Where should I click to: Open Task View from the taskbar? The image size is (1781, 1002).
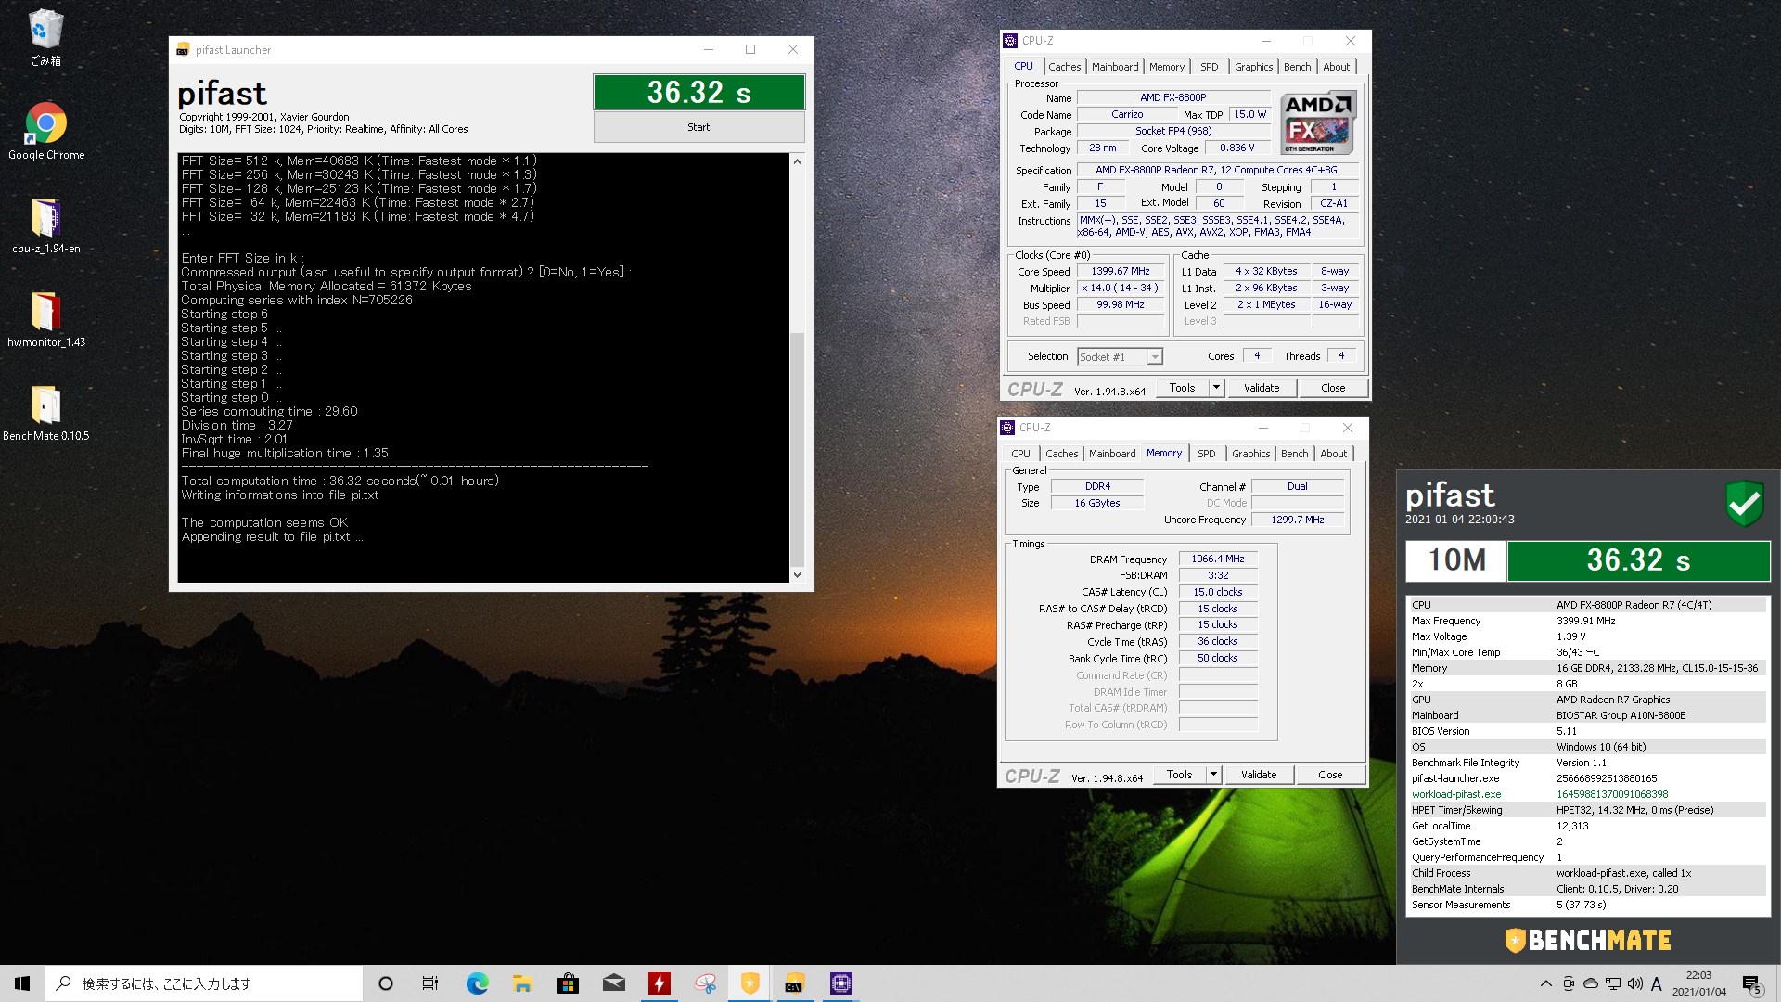pos(430,983)
